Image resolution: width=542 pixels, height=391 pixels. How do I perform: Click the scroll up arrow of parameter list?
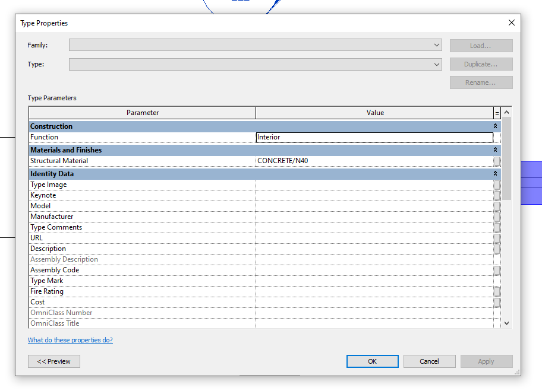point(507,112)
